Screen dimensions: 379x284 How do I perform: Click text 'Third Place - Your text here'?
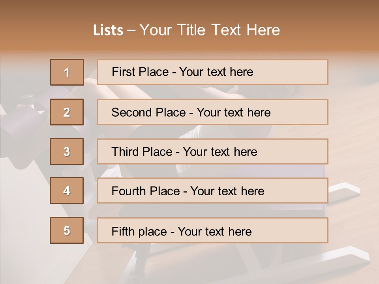(184, 151)
